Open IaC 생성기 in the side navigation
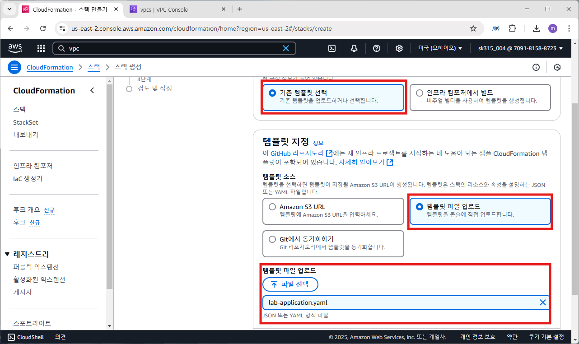579x344 pixels. [28, 178]
